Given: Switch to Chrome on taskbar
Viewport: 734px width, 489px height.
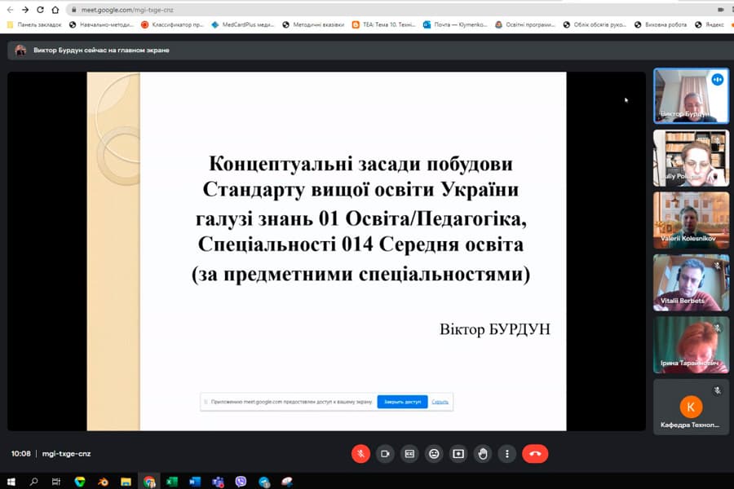Looking at the screenshot, I should pos(149,482).
